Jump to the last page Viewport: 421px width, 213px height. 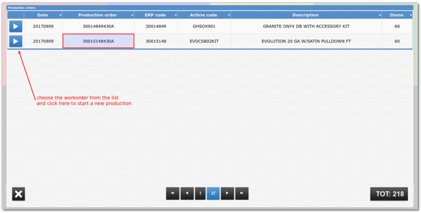click(242, 194)
